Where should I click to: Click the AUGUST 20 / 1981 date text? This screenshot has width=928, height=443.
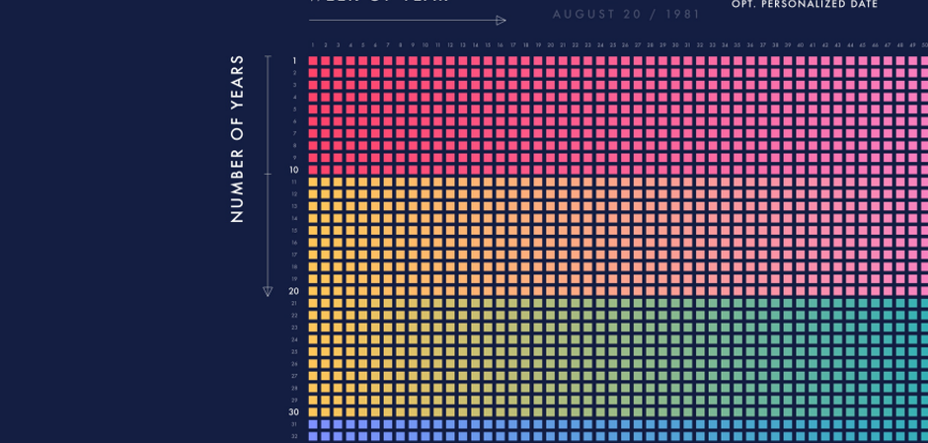pos(626,14)
